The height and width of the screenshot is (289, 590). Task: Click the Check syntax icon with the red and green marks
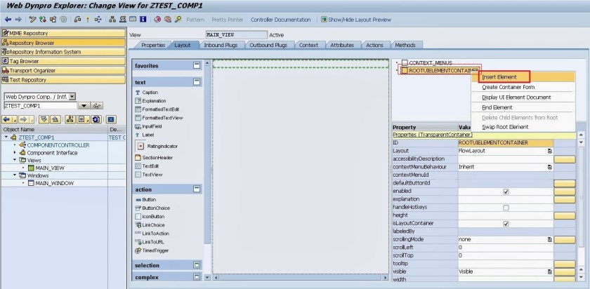click(x=43, y=19)
